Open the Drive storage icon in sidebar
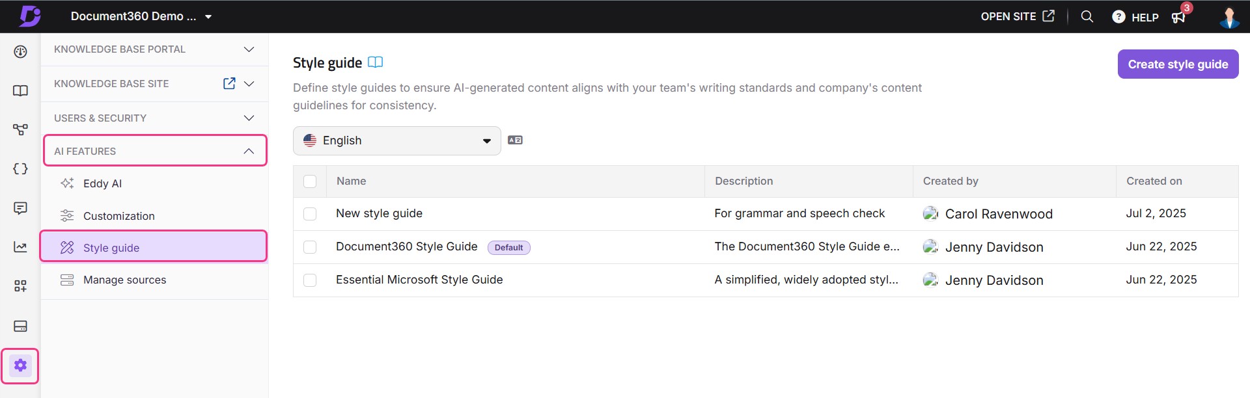The width and height of the screenshot is (1250, 398). tap(20, 326)
